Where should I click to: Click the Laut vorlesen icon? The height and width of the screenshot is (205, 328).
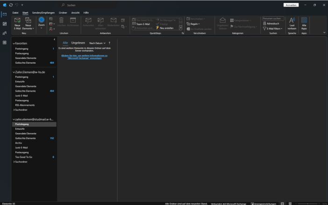coord(292,21)
